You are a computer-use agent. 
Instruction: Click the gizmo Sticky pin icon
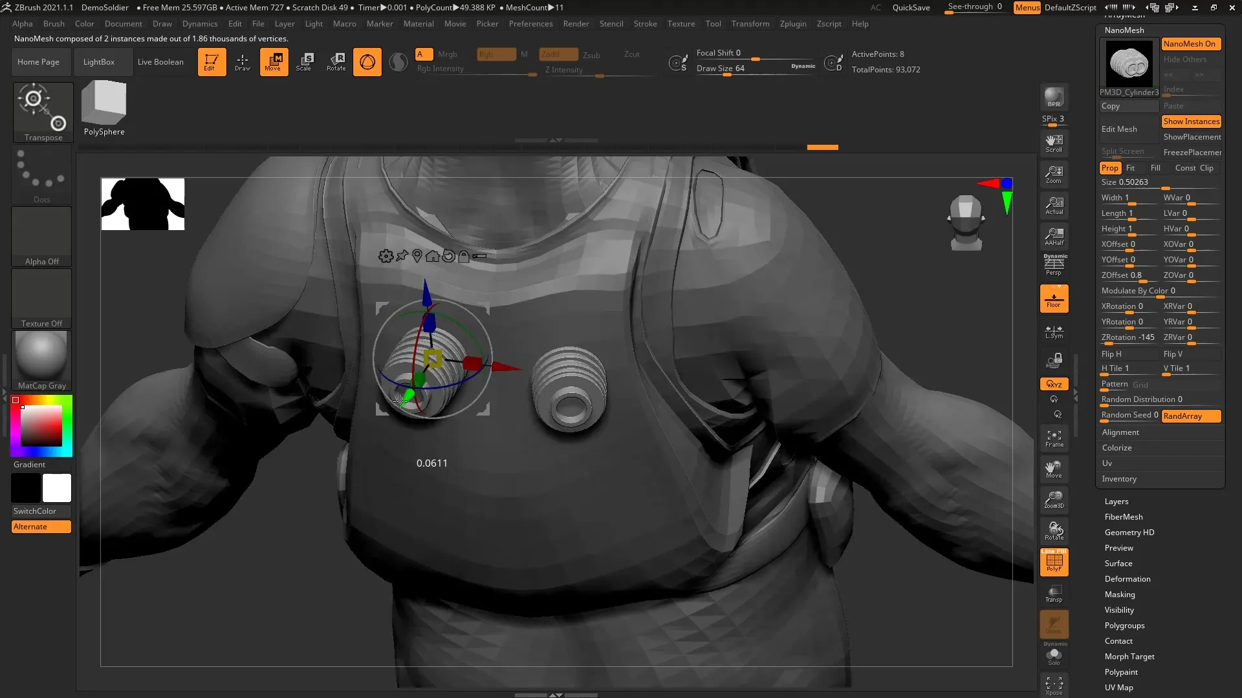[402, 256]
